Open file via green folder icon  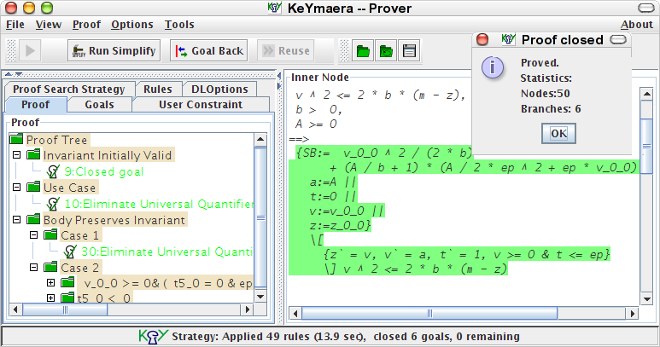pos(363,51)
